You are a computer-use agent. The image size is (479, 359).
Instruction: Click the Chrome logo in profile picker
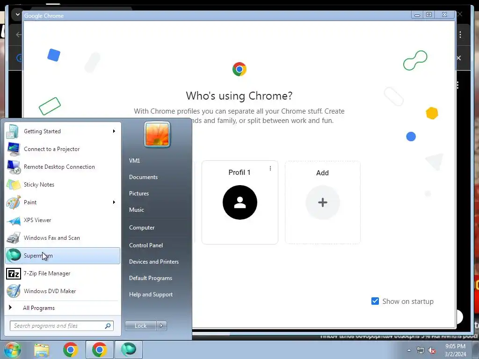pyautogui.click(x=239, y=69)
